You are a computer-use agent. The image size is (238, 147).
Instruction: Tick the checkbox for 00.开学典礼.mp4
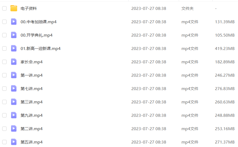click(4, 35)
